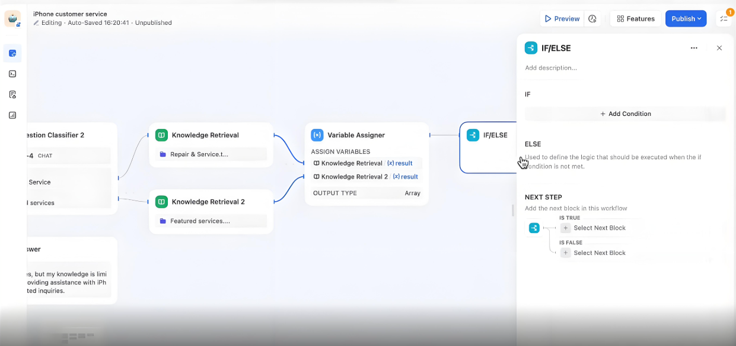Viewport: 736px width, 346px height.
Task: Close the IF/ELSE panel
Action: 719,48
